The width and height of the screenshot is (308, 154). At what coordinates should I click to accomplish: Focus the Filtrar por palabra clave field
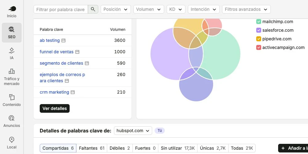click(x=61, y=9)
